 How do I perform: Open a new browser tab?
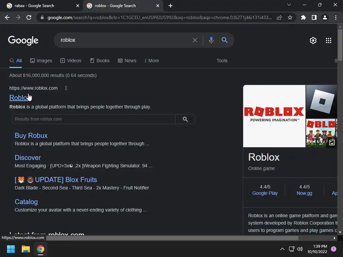click(170, 6)
